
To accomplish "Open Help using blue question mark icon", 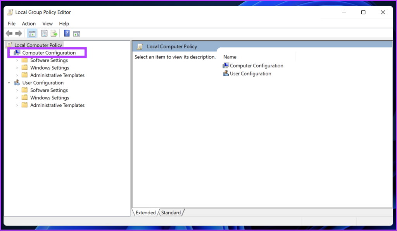I will tap(67, 34).
